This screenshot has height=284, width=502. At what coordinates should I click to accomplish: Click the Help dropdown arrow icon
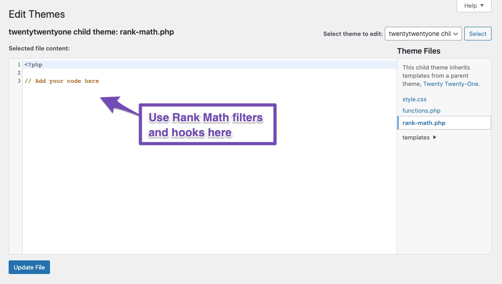(x=482, y=5)
